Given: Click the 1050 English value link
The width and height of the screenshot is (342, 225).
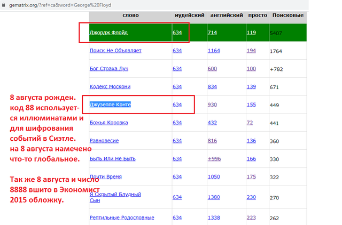Looking at the screenshot, I should tap(214, 176).
